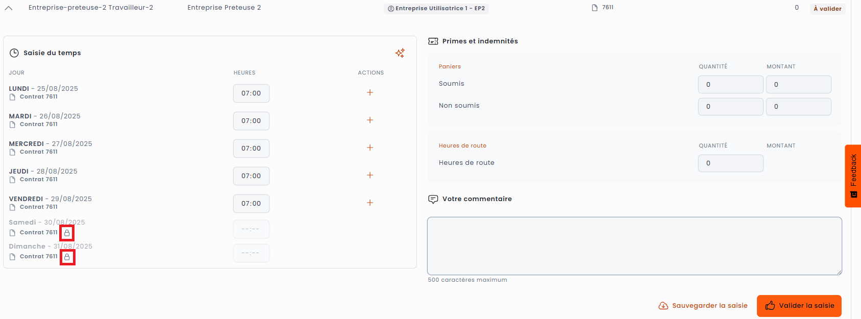Screen dimensions: 861x319
Task: Click the Valider la saisie button
Action: pos(799,306)
